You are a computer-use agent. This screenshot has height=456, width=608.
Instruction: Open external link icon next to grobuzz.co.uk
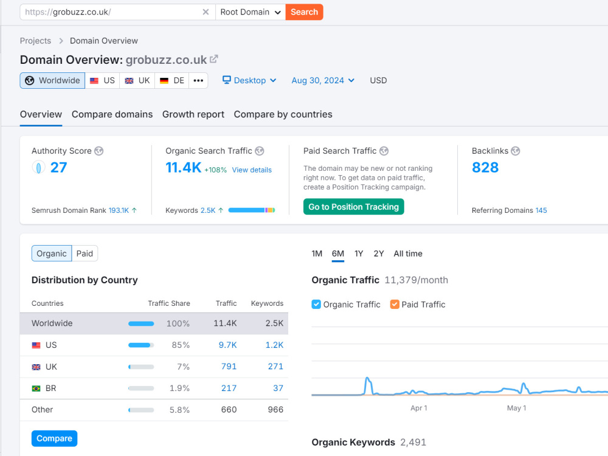point(213,60)
